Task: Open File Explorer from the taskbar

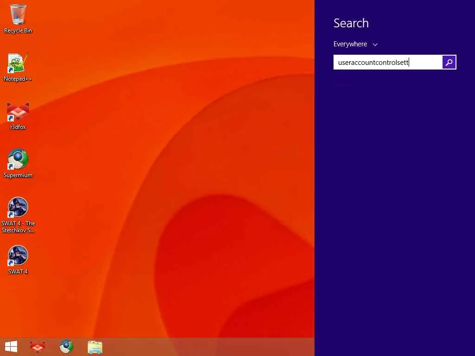Action: [95, 347]
